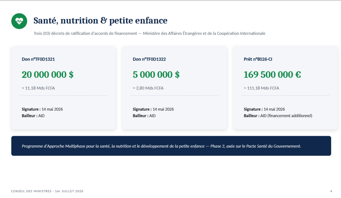Select the Don n°TF0D1321 card heading
The height and width of the screenshot is (198, 341).
pos(38,59)
